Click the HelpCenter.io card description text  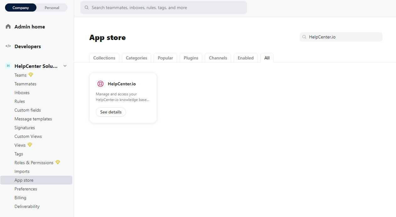click(x=122, y=97)
